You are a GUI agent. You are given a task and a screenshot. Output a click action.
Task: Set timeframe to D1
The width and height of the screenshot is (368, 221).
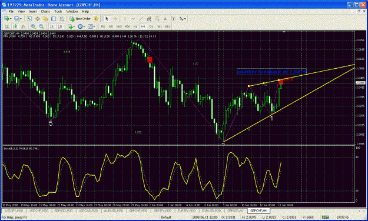click(x=151, y=26)
